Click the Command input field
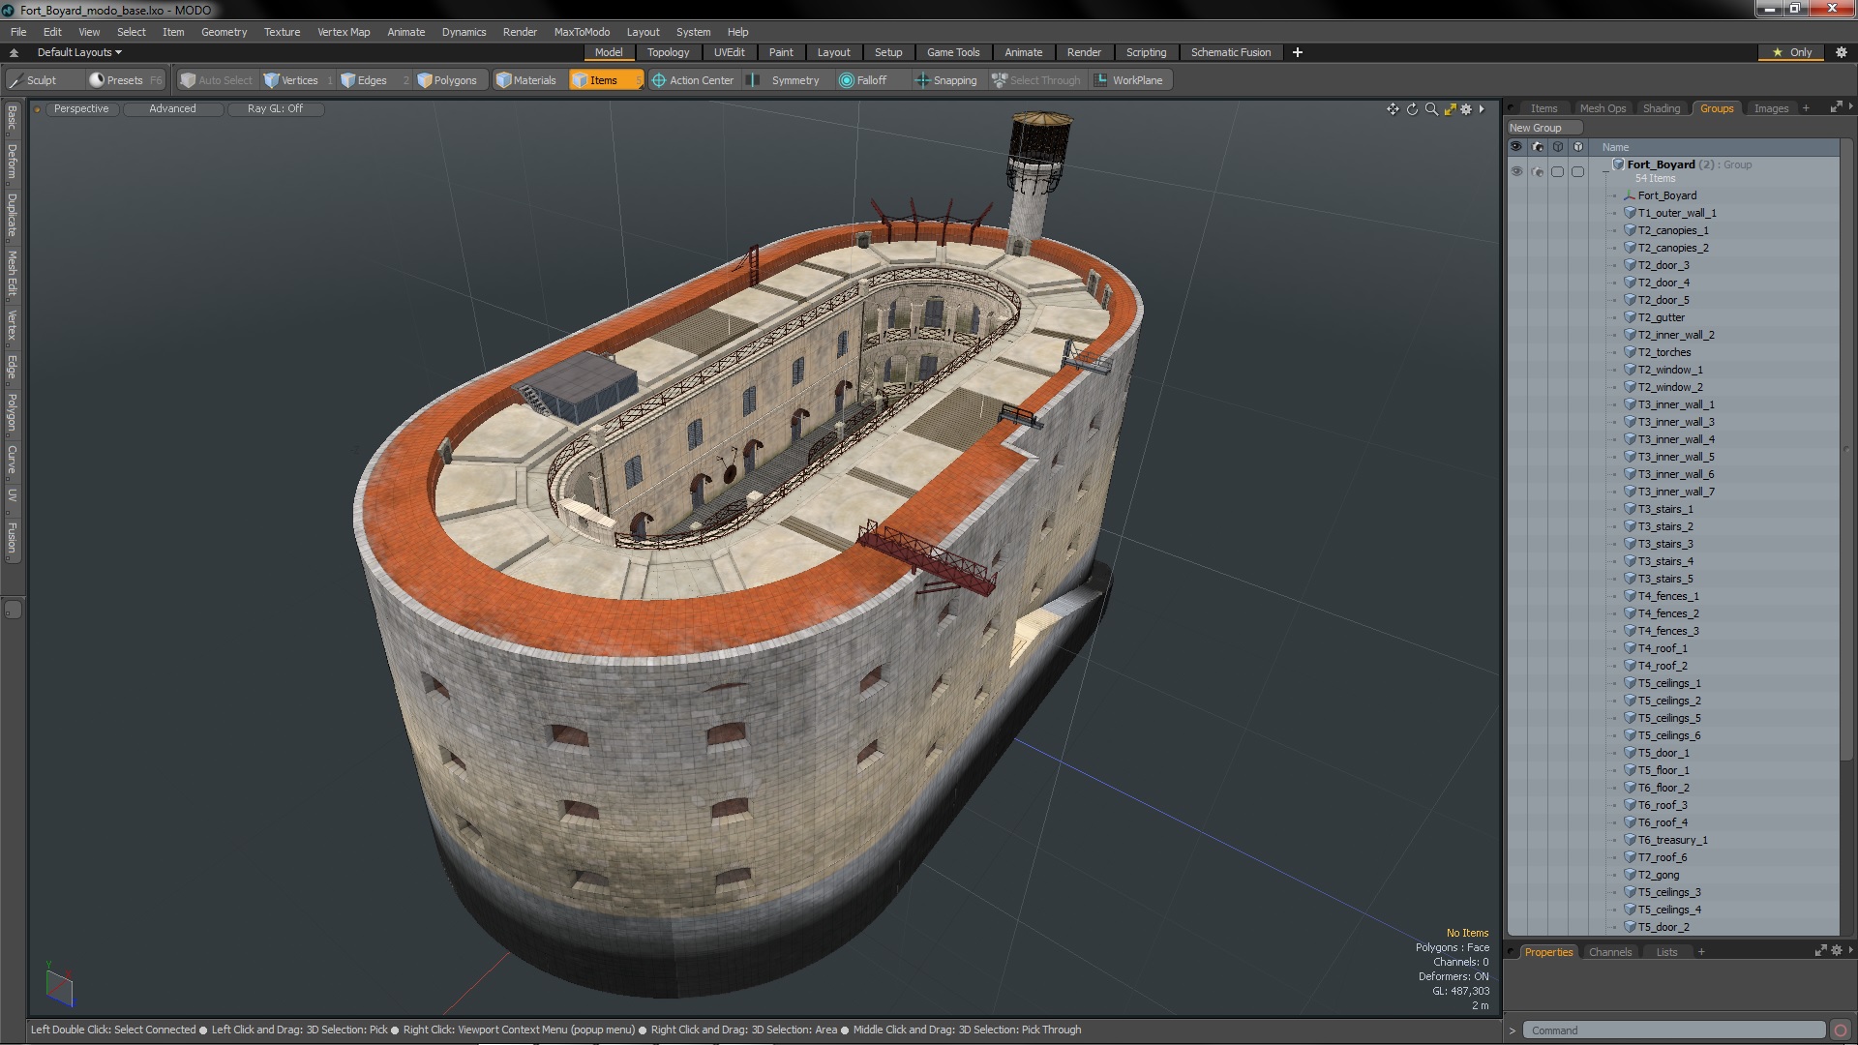The height and width of the screenshot is (1045, 1858). coord(1674,1030)
